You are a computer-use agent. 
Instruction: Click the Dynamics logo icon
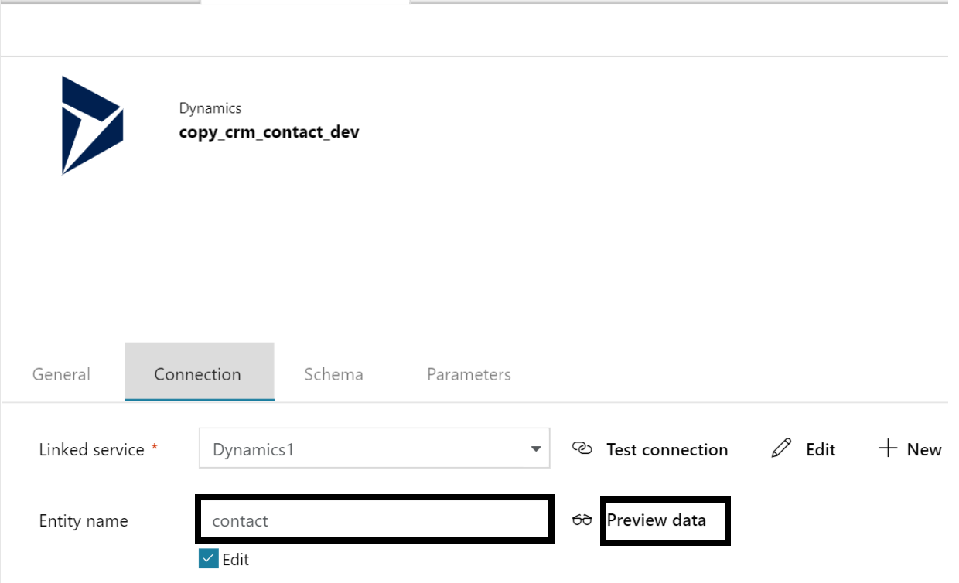pos(92,125)
